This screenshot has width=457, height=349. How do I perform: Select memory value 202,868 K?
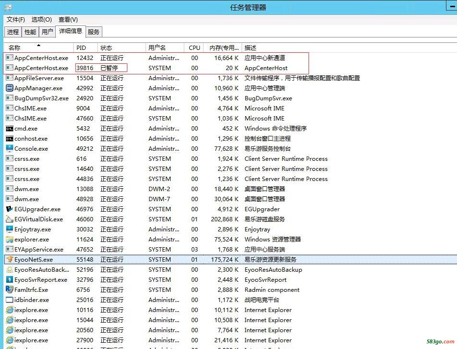click(x=225, y=219)
